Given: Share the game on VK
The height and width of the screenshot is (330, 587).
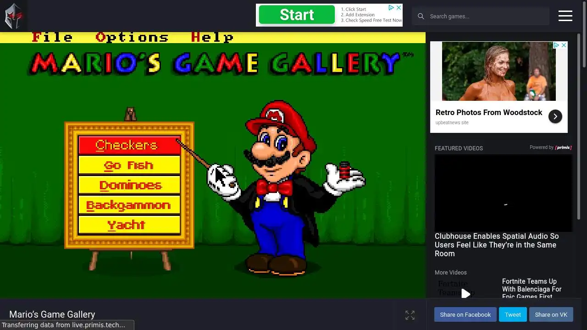Looking at the screenshot, I should [551, 314].
